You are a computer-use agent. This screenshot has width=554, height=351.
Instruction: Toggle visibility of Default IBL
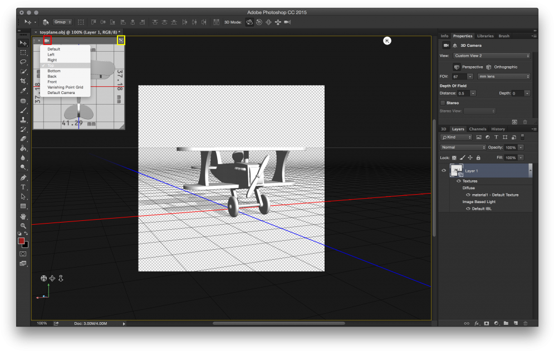click(x=468, y=209)
